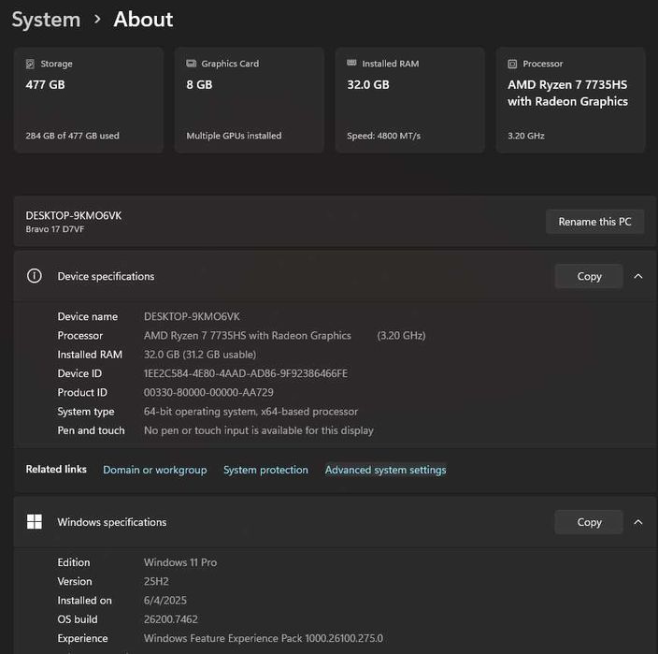Go back to System breadcrumb

click(x=46, y=20)
